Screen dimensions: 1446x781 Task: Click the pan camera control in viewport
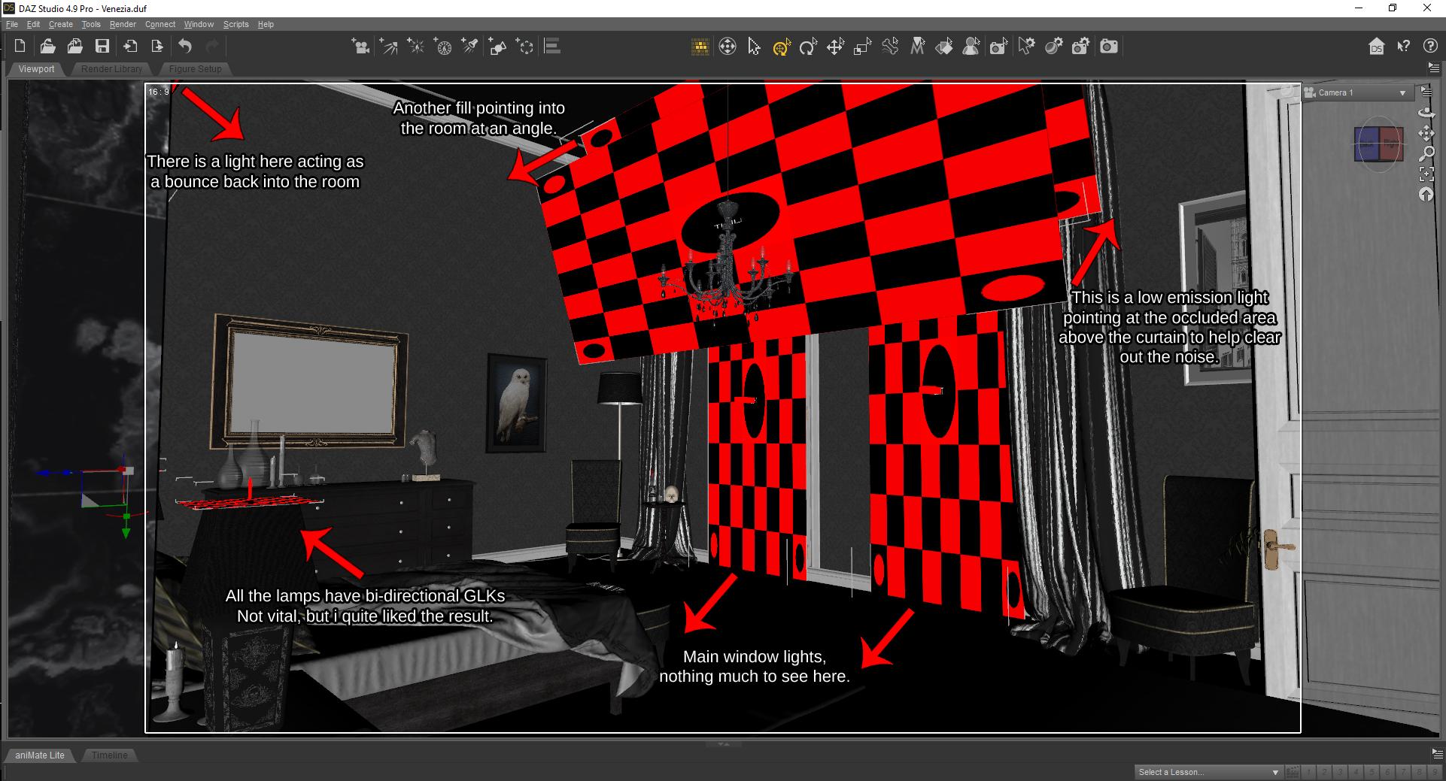pos(1426,134)
